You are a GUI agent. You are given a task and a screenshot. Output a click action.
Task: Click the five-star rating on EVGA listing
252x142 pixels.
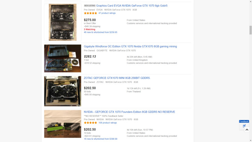click(90, 13)
